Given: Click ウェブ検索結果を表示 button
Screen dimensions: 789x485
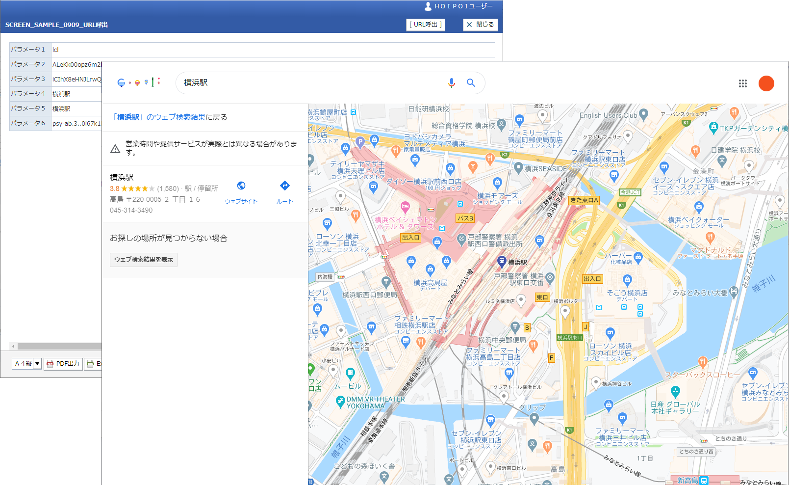Looking at the screenshot, I should [144, 260].
